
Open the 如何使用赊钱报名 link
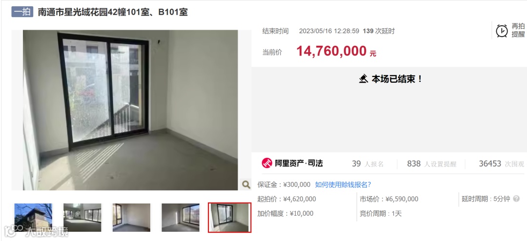(343, 185)
